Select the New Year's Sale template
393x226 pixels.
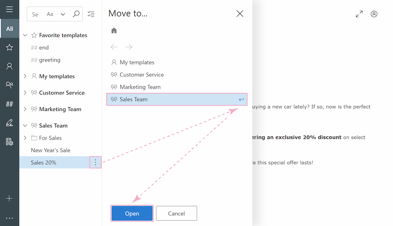[x=51, y=150]
